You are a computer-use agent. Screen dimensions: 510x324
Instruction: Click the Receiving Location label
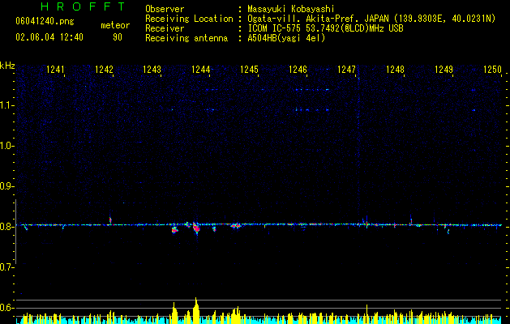pyautogui.click(x=189, y=19)
